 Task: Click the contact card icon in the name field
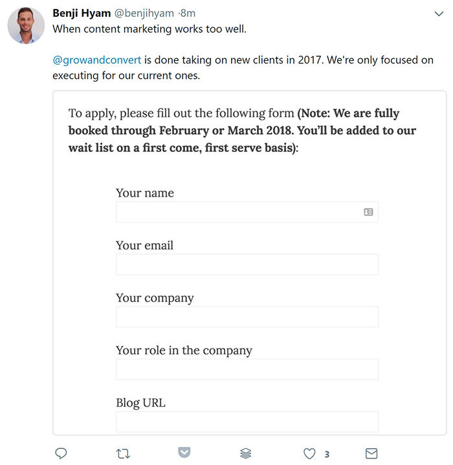[368, 211]
